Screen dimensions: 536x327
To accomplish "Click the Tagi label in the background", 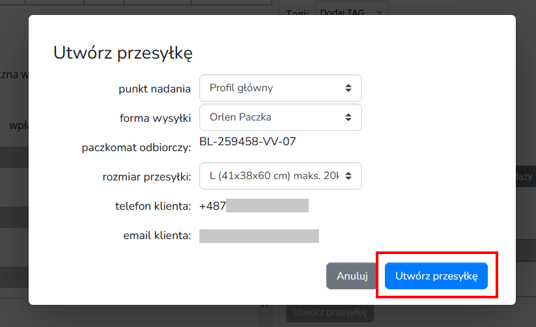I will click(296, 10).
